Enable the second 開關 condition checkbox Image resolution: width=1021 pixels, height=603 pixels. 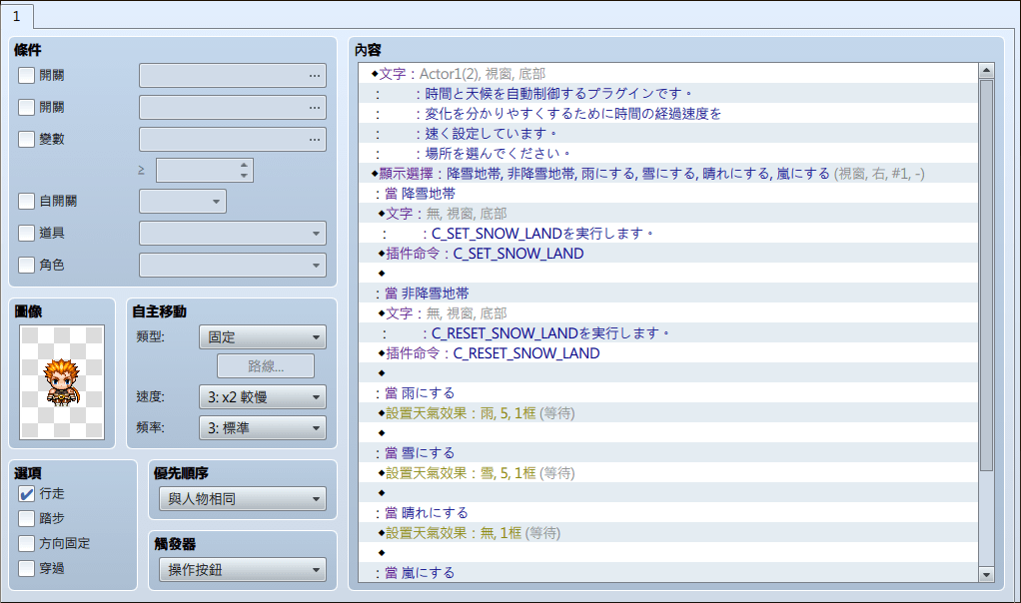[27, 108]
